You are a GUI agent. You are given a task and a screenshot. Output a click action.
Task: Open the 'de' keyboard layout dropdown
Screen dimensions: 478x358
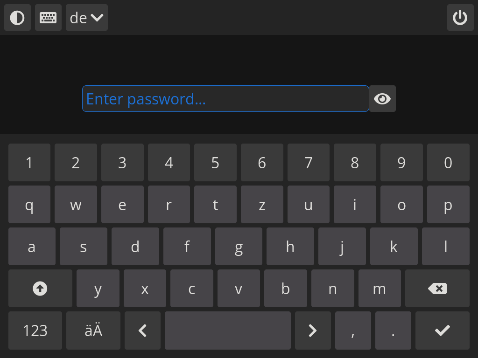click(x=87, y=18)
